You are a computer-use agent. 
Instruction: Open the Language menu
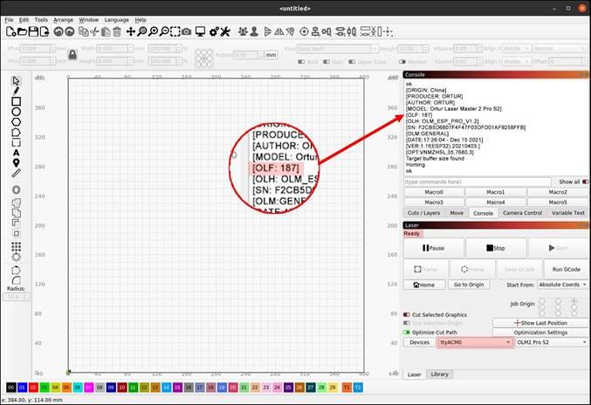coord(116,20)
